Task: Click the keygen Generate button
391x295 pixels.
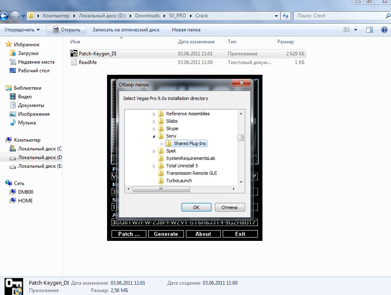Action: (166, 234)
